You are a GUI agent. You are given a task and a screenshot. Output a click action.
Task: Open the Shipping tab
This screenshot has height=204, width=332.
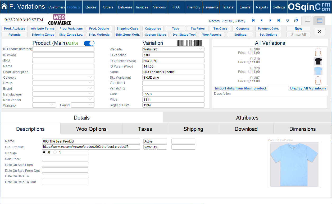(x=193, y=129)
